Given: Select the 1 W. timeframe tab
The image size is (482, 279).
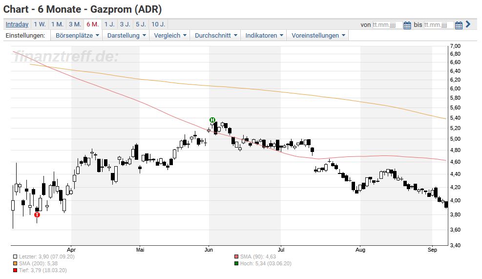Looking at the screenshot, I should (40, 24).
